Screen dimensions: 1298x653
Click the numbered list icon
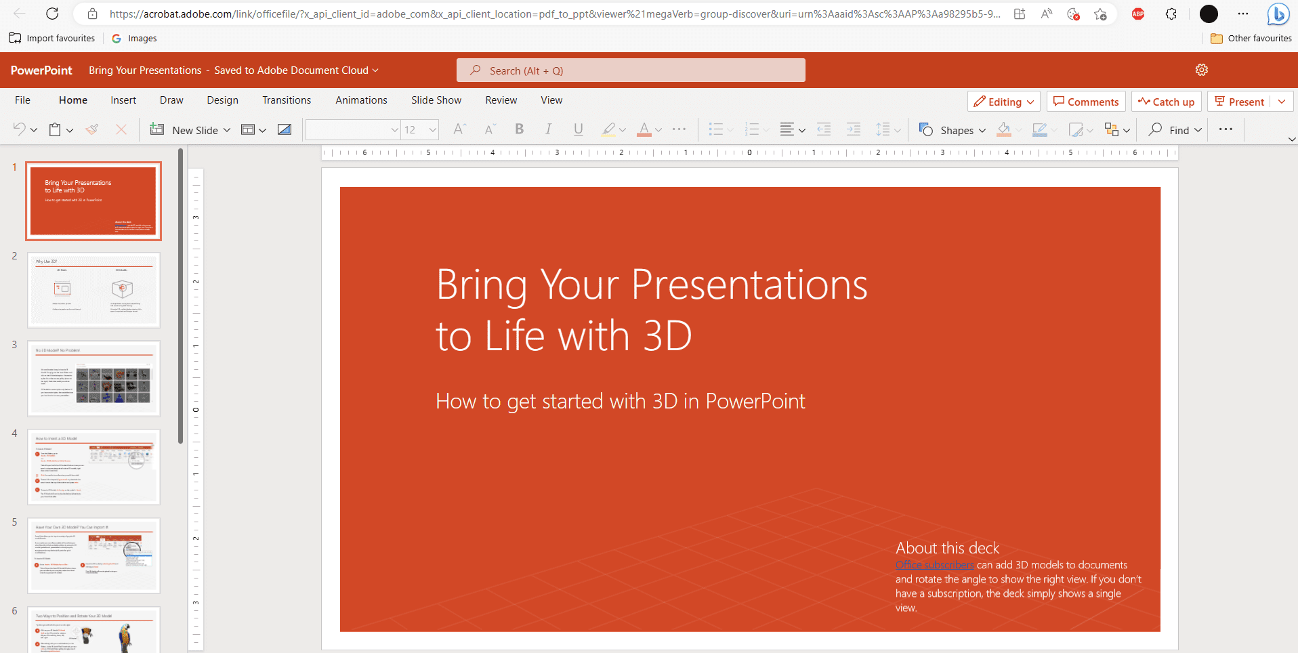coord(751,129)
